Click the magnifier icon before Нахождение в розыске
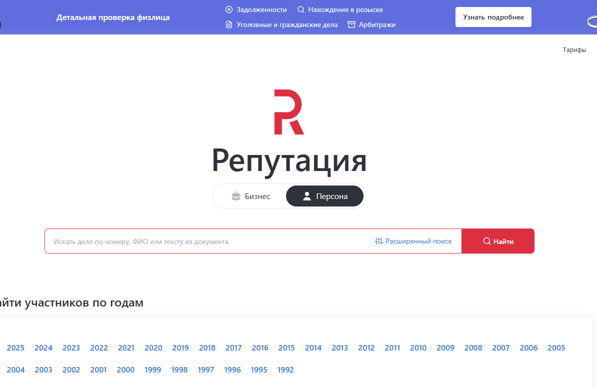 300,9
